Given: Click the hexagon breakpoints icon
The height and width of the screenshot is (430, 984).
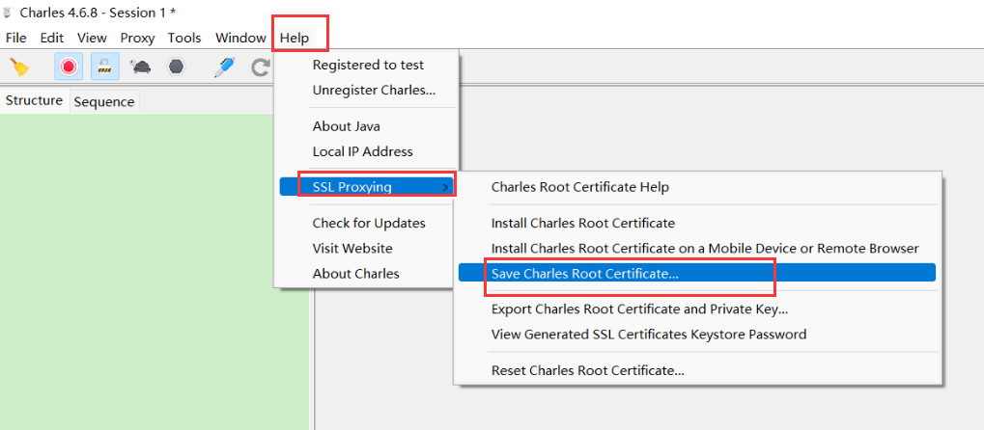Looking at the screenshot, I should [177, 67].
